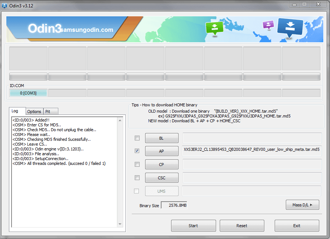This screenshot has height=239, width=330.
Task: Start the flashing process
Action: pyautogui.click(x=193, y=226)
